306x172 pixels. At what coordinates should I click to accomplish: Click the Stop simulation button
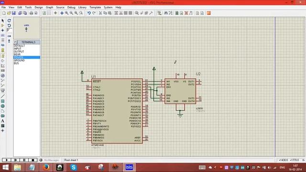tap(33, 160)
